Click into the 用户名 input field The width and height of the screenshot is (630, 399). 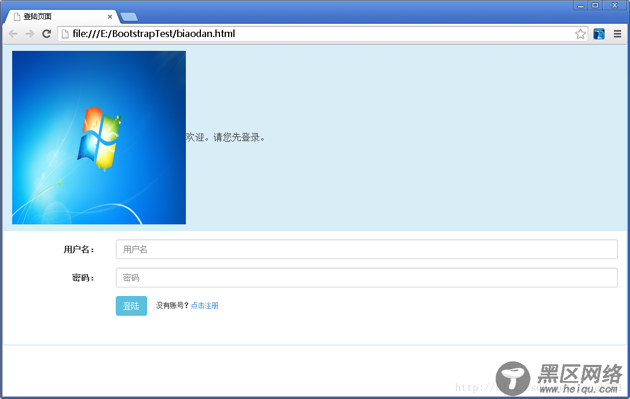click(367, 249)
